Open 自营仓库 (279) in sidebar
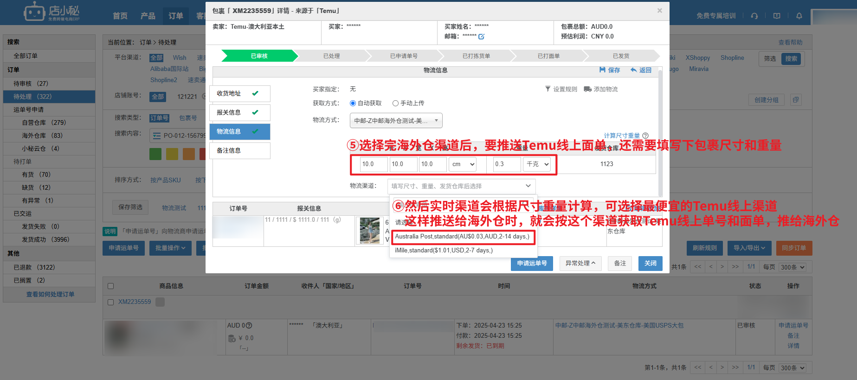The width and height of the screenshot is (857, 380). (49, 122)
